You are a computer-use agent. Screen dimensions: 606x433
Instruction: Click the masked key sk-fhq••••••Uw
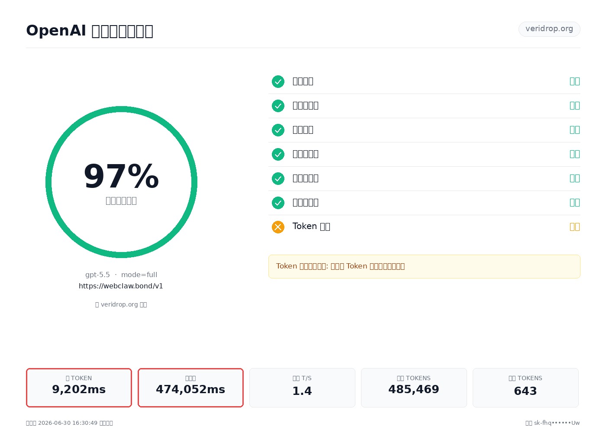557,423
